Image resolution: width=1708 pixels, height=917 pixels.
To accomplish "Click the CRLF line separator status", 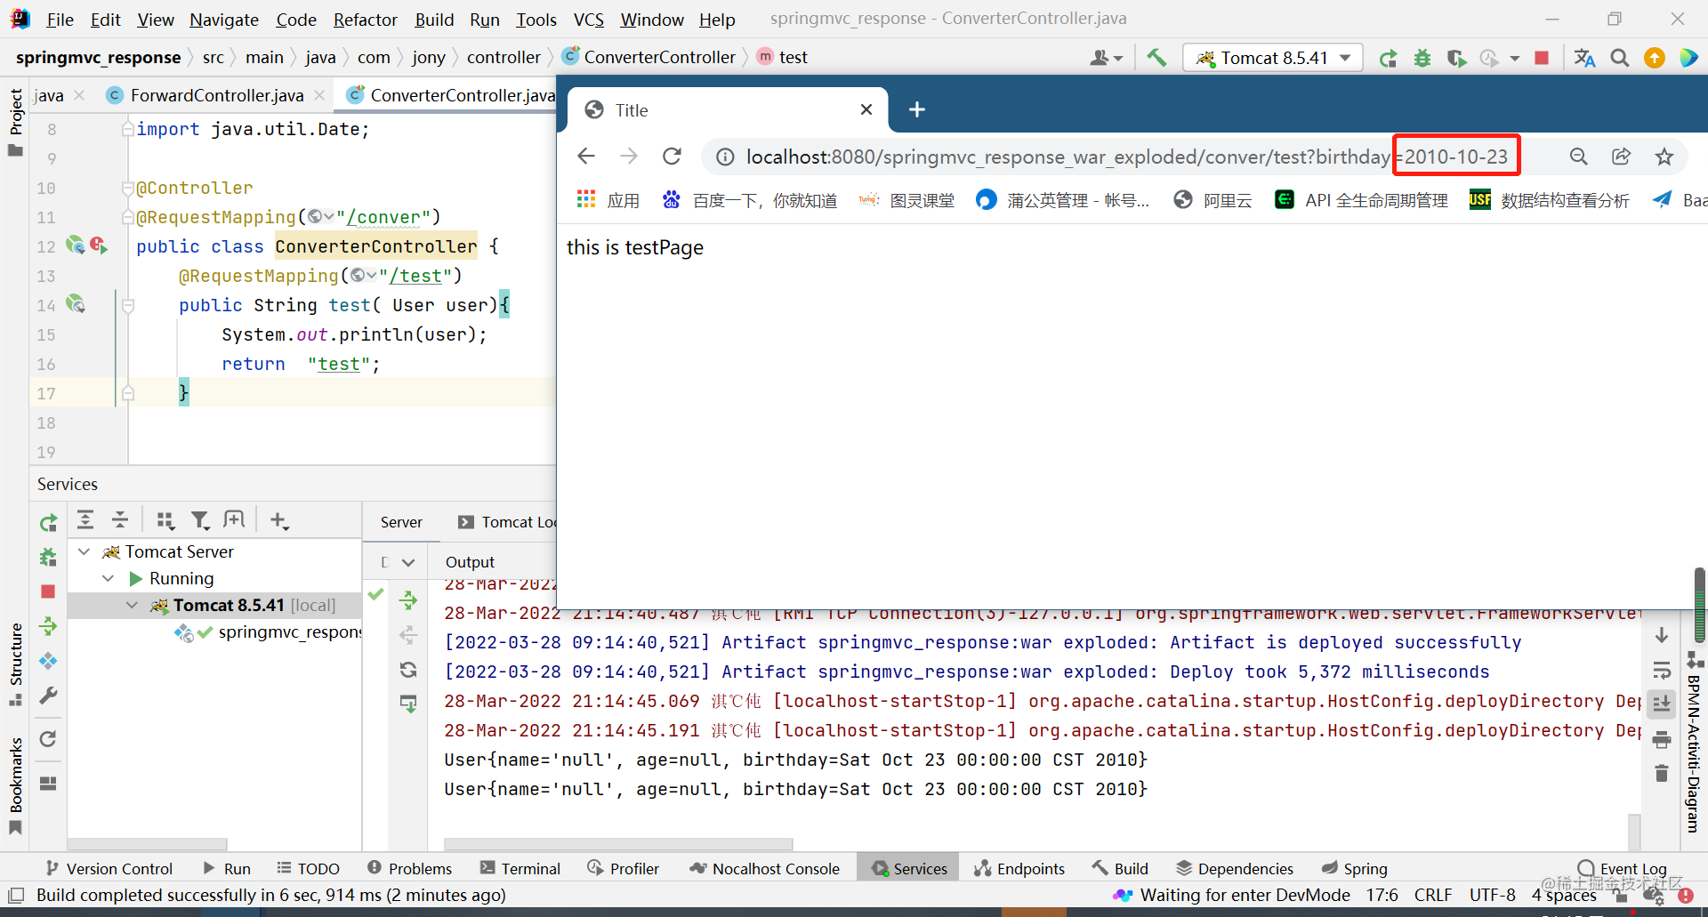I will point(1432,895).
